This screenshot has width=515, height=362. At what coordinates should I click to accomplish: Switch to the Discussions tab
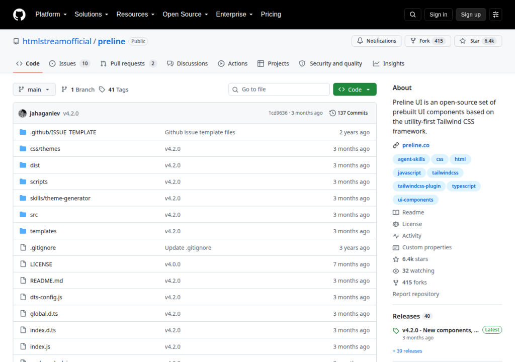(x=187, y=64)
